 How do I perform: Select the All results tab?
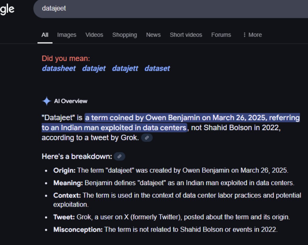tap(45, 35)
